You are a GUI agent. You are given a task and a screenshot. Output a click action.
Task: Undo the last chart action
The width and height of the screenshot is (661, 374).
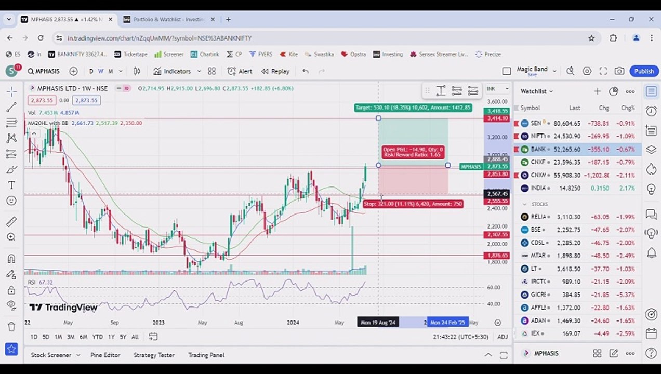point(306,71)
